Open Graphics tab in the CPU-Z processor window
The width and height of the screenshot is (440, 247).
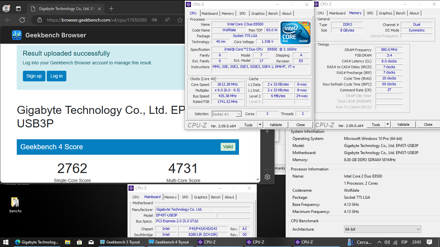pos(258,14)
